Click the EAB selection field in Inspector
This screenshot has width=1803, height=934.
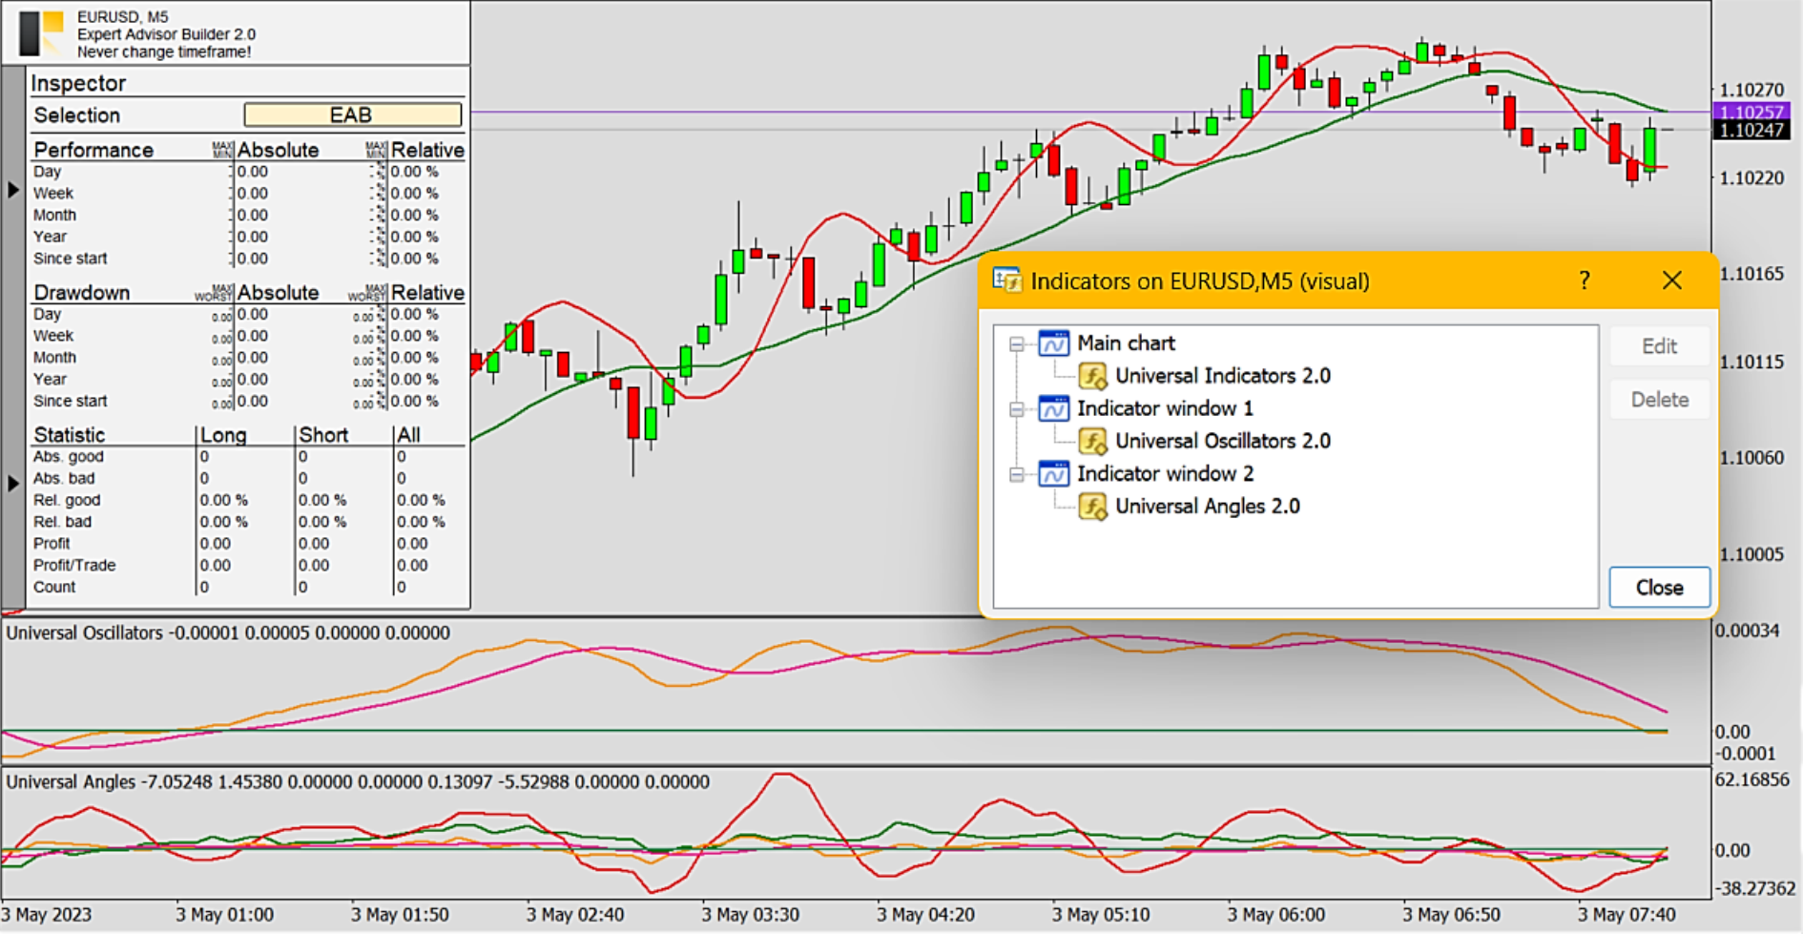click(352, 115)
